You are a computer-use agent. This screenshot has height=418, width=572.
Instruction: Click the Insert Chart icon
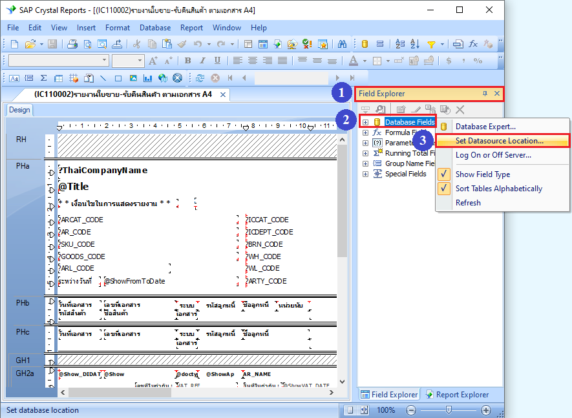pyautogui.click(x=146, y=78)
